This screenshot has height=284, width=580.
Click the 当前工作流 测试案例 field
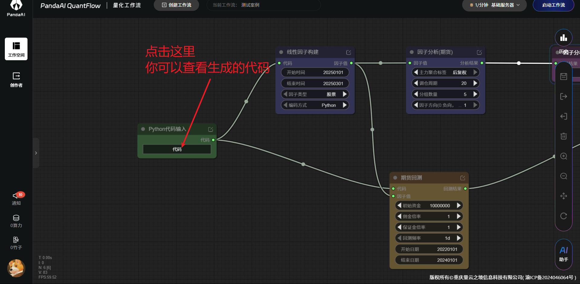[x=263, y=5]
